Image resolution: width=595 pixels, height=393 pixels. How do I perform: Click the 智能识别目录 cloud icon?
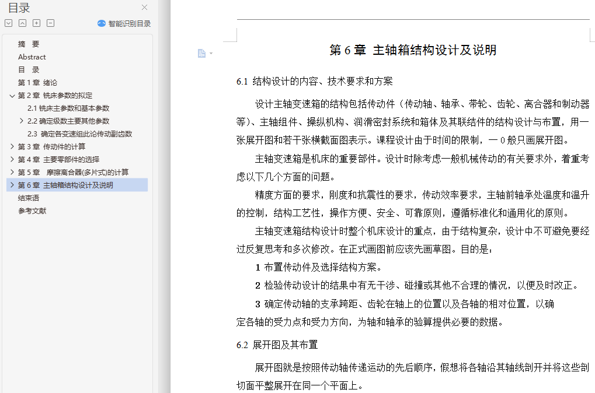pos(102,23)
